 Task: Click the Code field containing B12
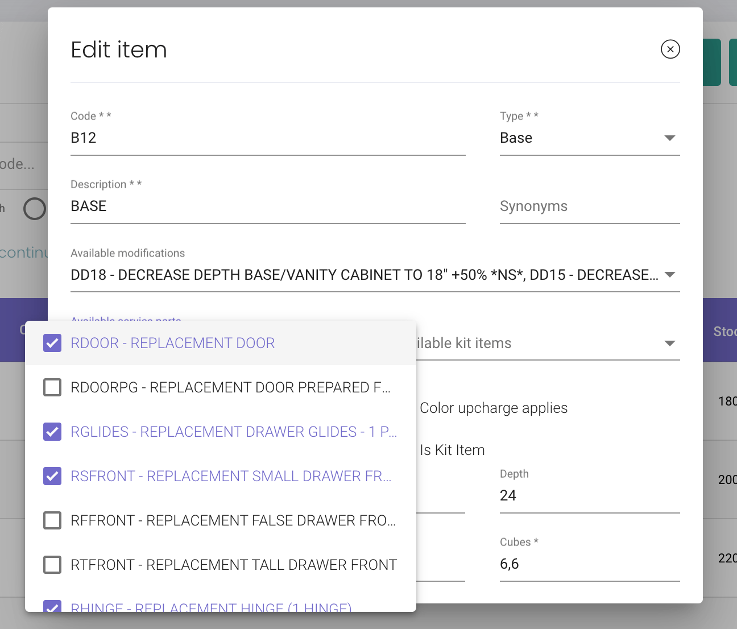(268, 138)
